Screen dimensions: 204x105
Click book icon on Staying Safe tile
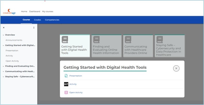(x=160, y=39)
